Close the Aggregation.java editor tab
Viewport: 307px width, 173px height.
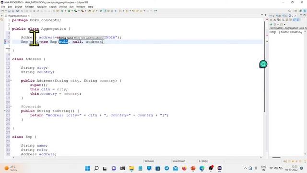[29, 16]
